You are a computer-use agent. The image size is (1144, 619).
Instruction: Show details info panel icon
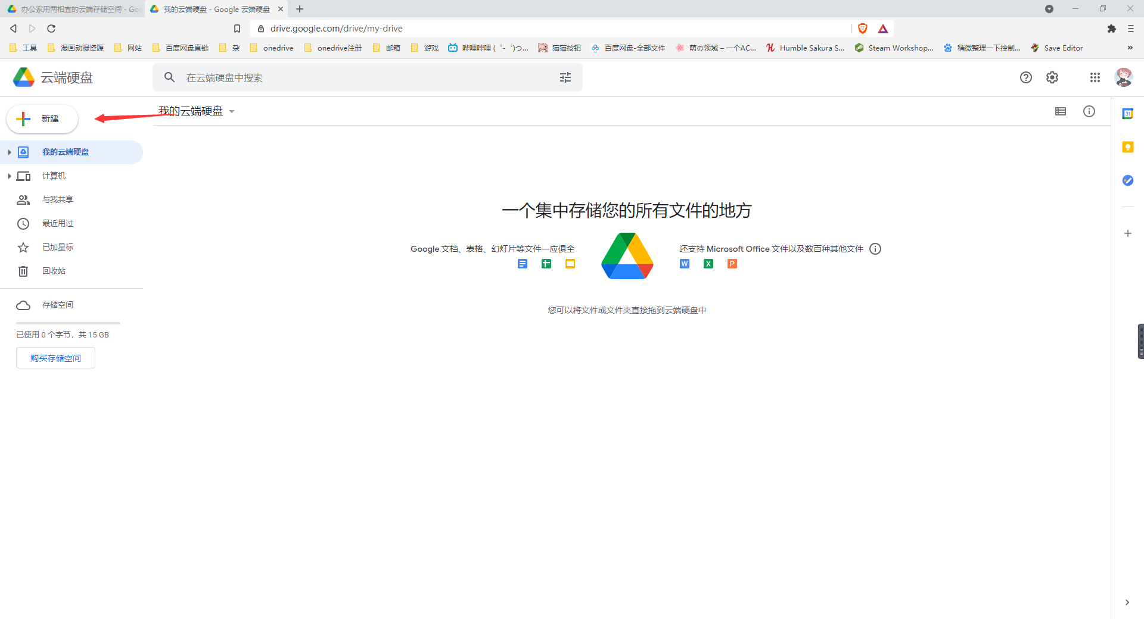[1089, 111]
